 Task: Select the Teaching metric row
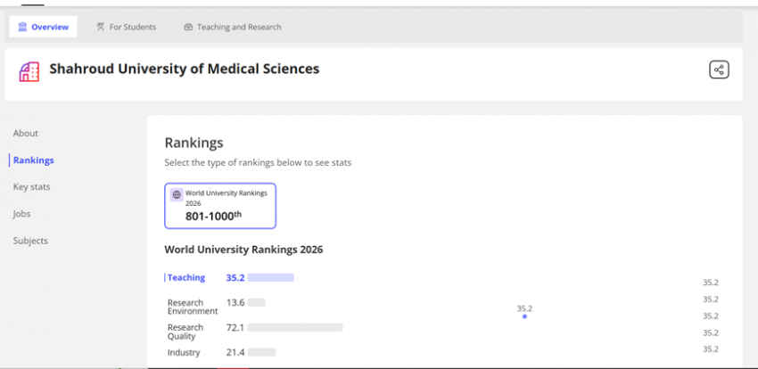point(186,278)
